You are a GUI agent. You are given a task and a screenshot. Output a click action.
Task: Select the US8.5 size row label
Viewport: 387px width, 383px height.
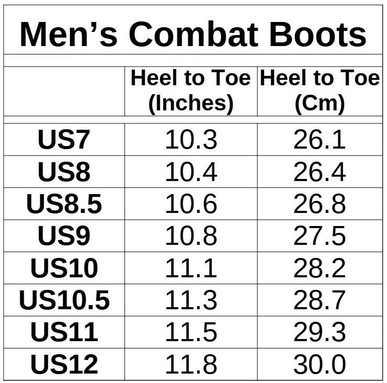(64, 204)
